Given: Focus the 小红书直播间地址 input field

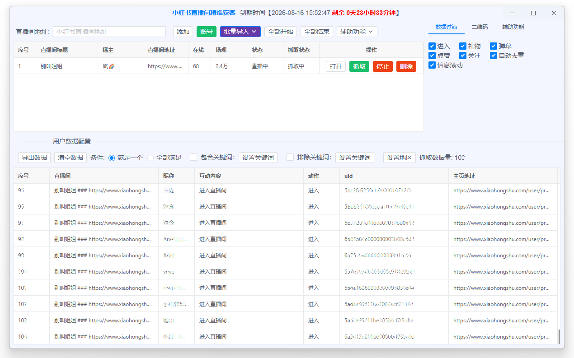Looking at the screenshot, I should [x=109, y=32].
